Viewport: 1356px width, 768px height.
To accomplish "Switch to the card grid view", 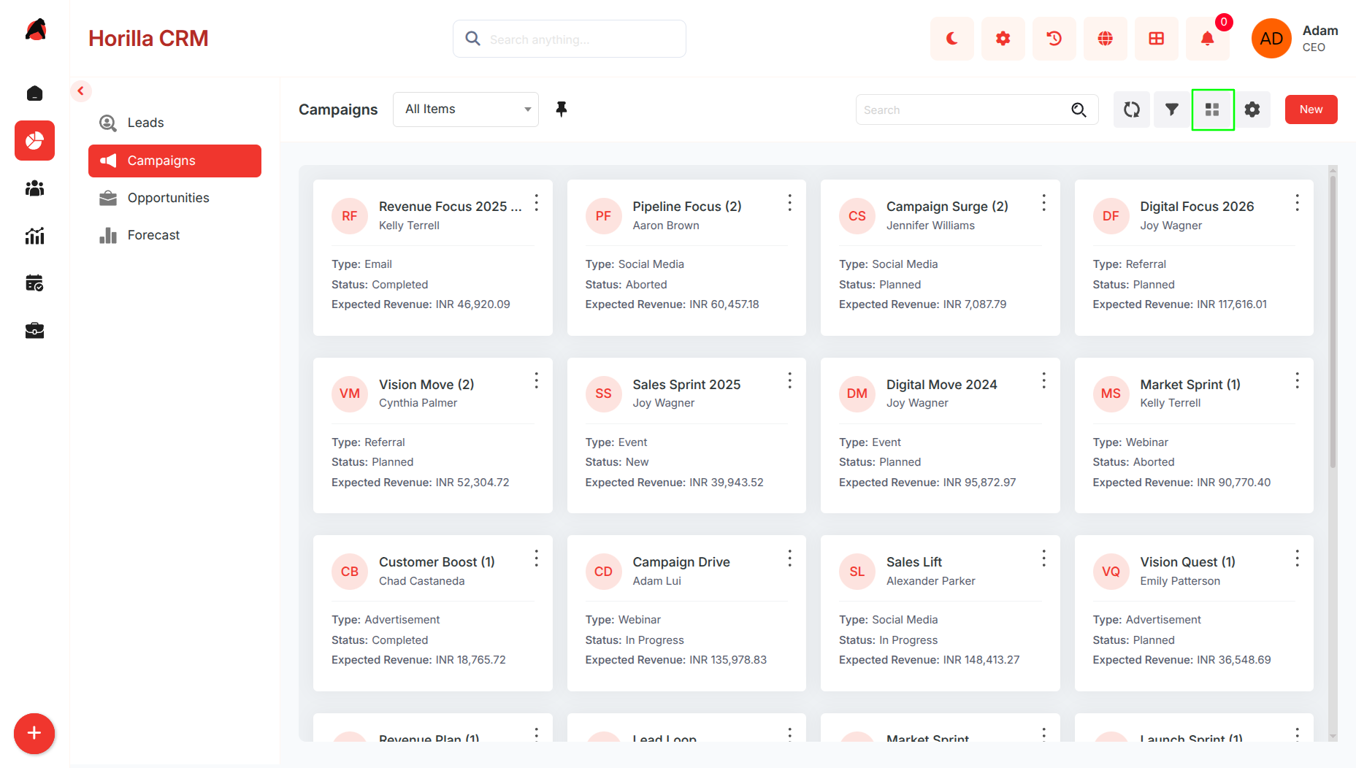I will tap(1212, 110).
